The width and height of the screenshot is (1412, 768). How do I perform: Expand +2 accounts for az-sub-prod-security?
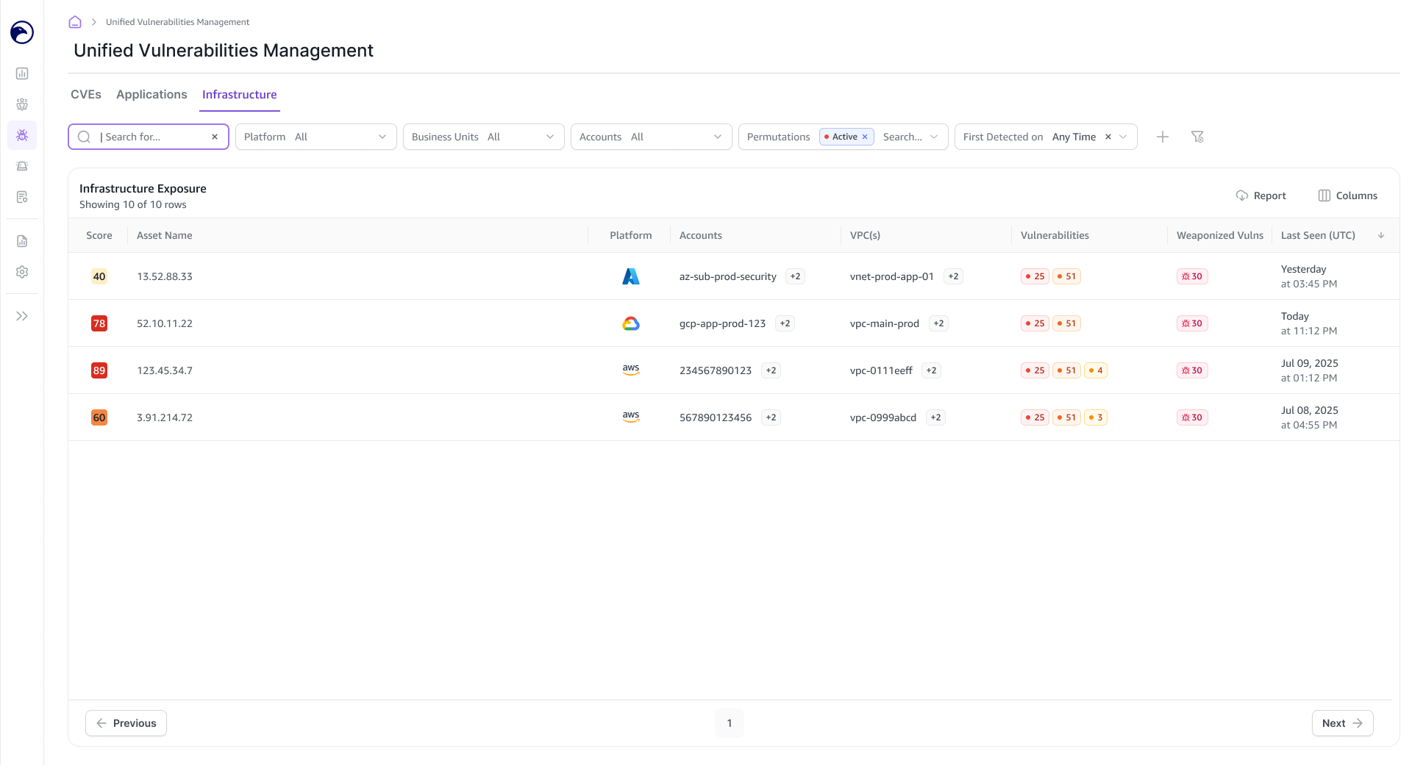795,276
